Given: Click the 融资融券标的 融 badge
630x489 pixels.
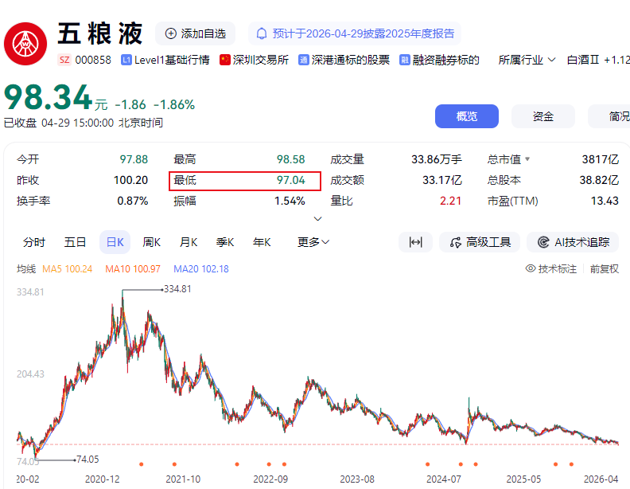Looking at the screenshot, I should coord(405,60).
